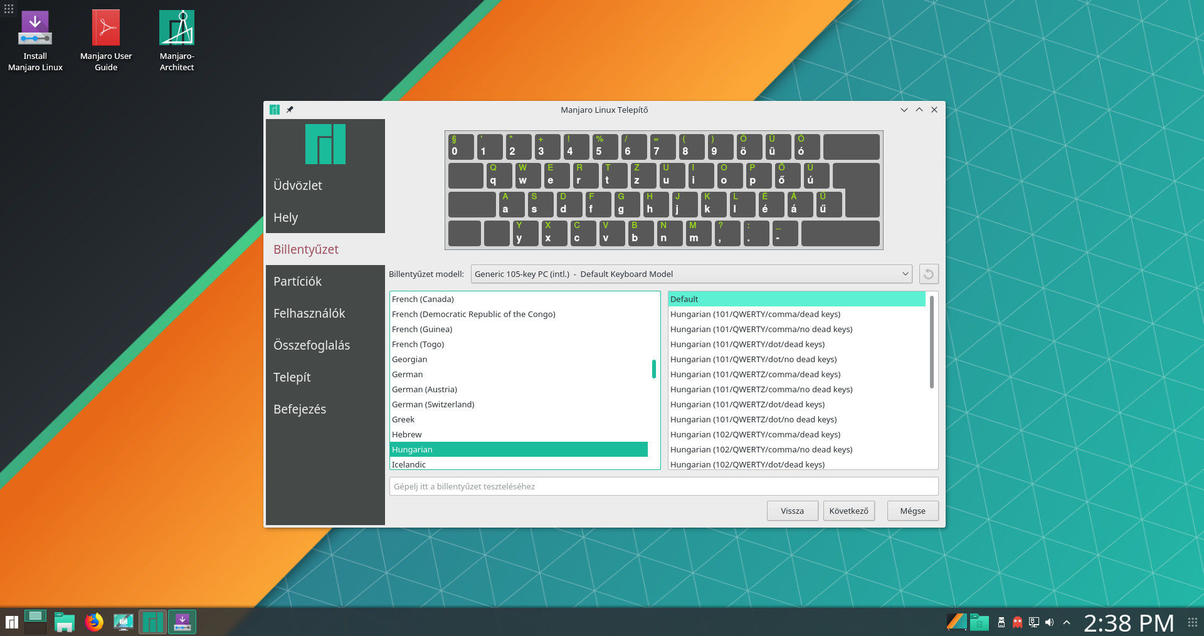
Task: Click the show desktop wallpaper icon in tray
Action: [x=956, y=622]
